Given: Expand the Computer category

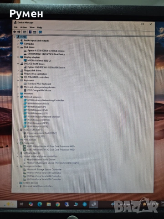Looking at the screenshot, I should [x=18, y=44].
